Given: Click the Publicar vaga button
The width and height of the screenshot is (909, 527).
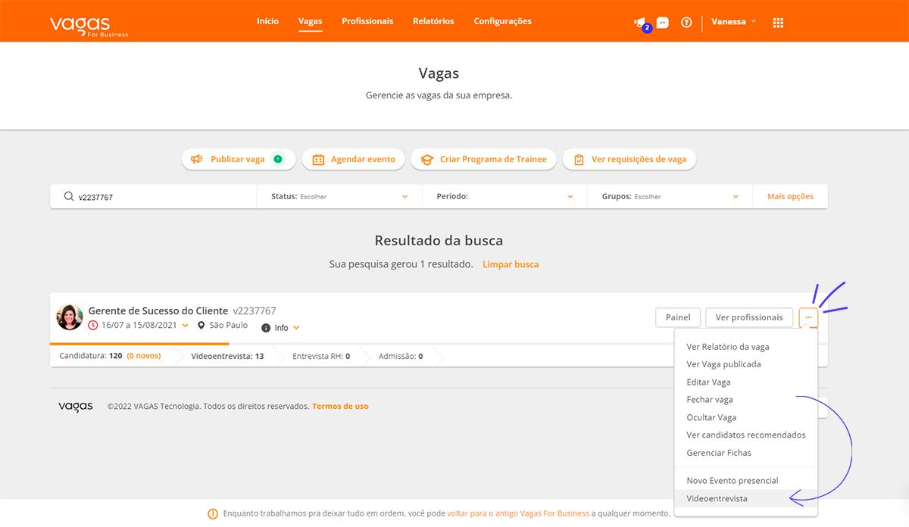Looking at the screenshot, I should tap(238, 159).
